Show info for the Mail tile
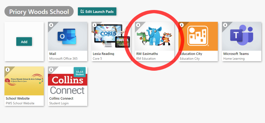 (51, 25)
